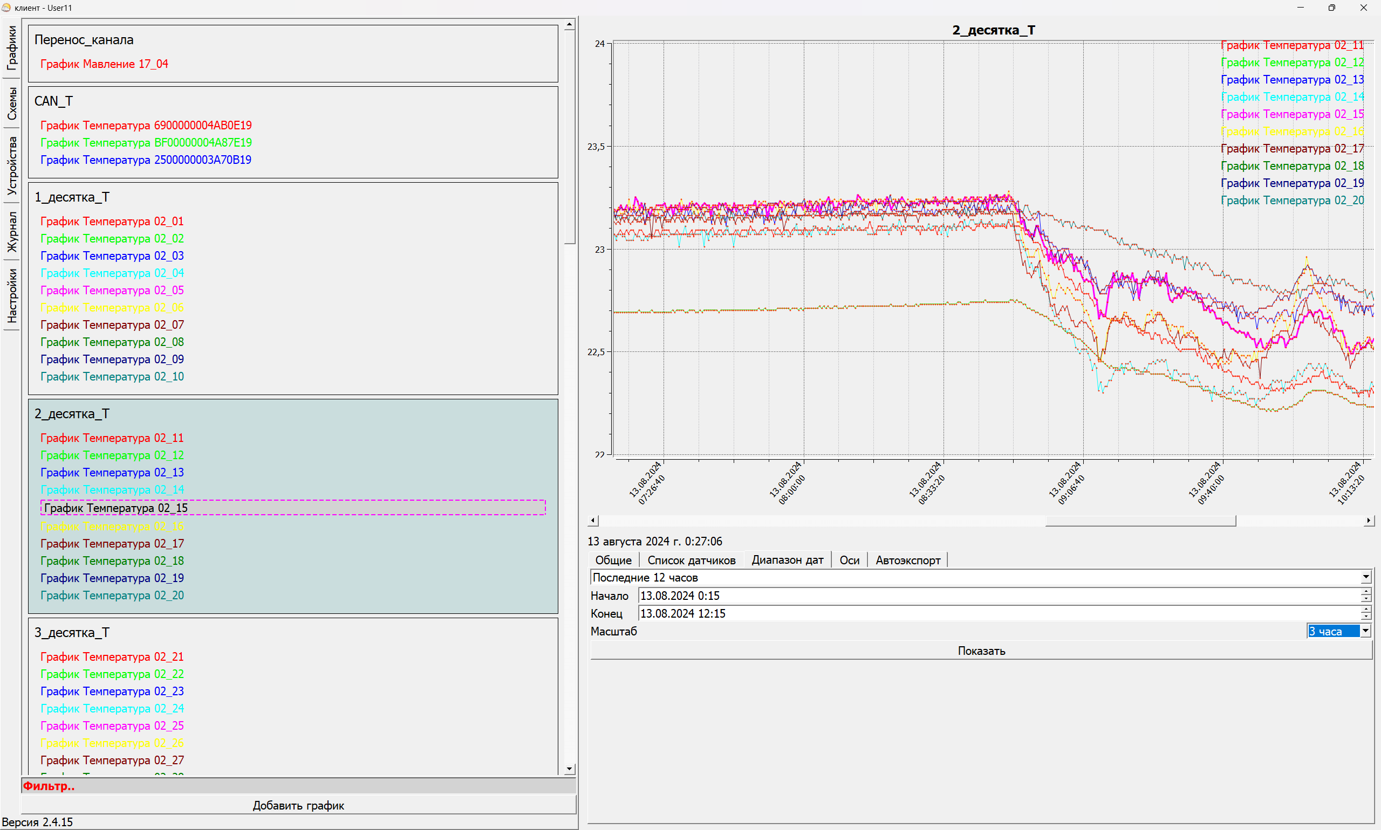
Task: Focus the Фильтр input field
Action: tap(298, 786)
